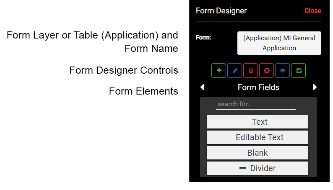
Task: Click the green floppy disk save icon
Action: 299,71
